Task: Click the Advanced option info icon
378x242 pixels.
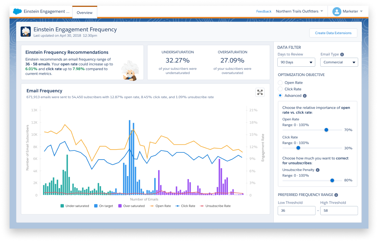Action: (x=305, y=96)
